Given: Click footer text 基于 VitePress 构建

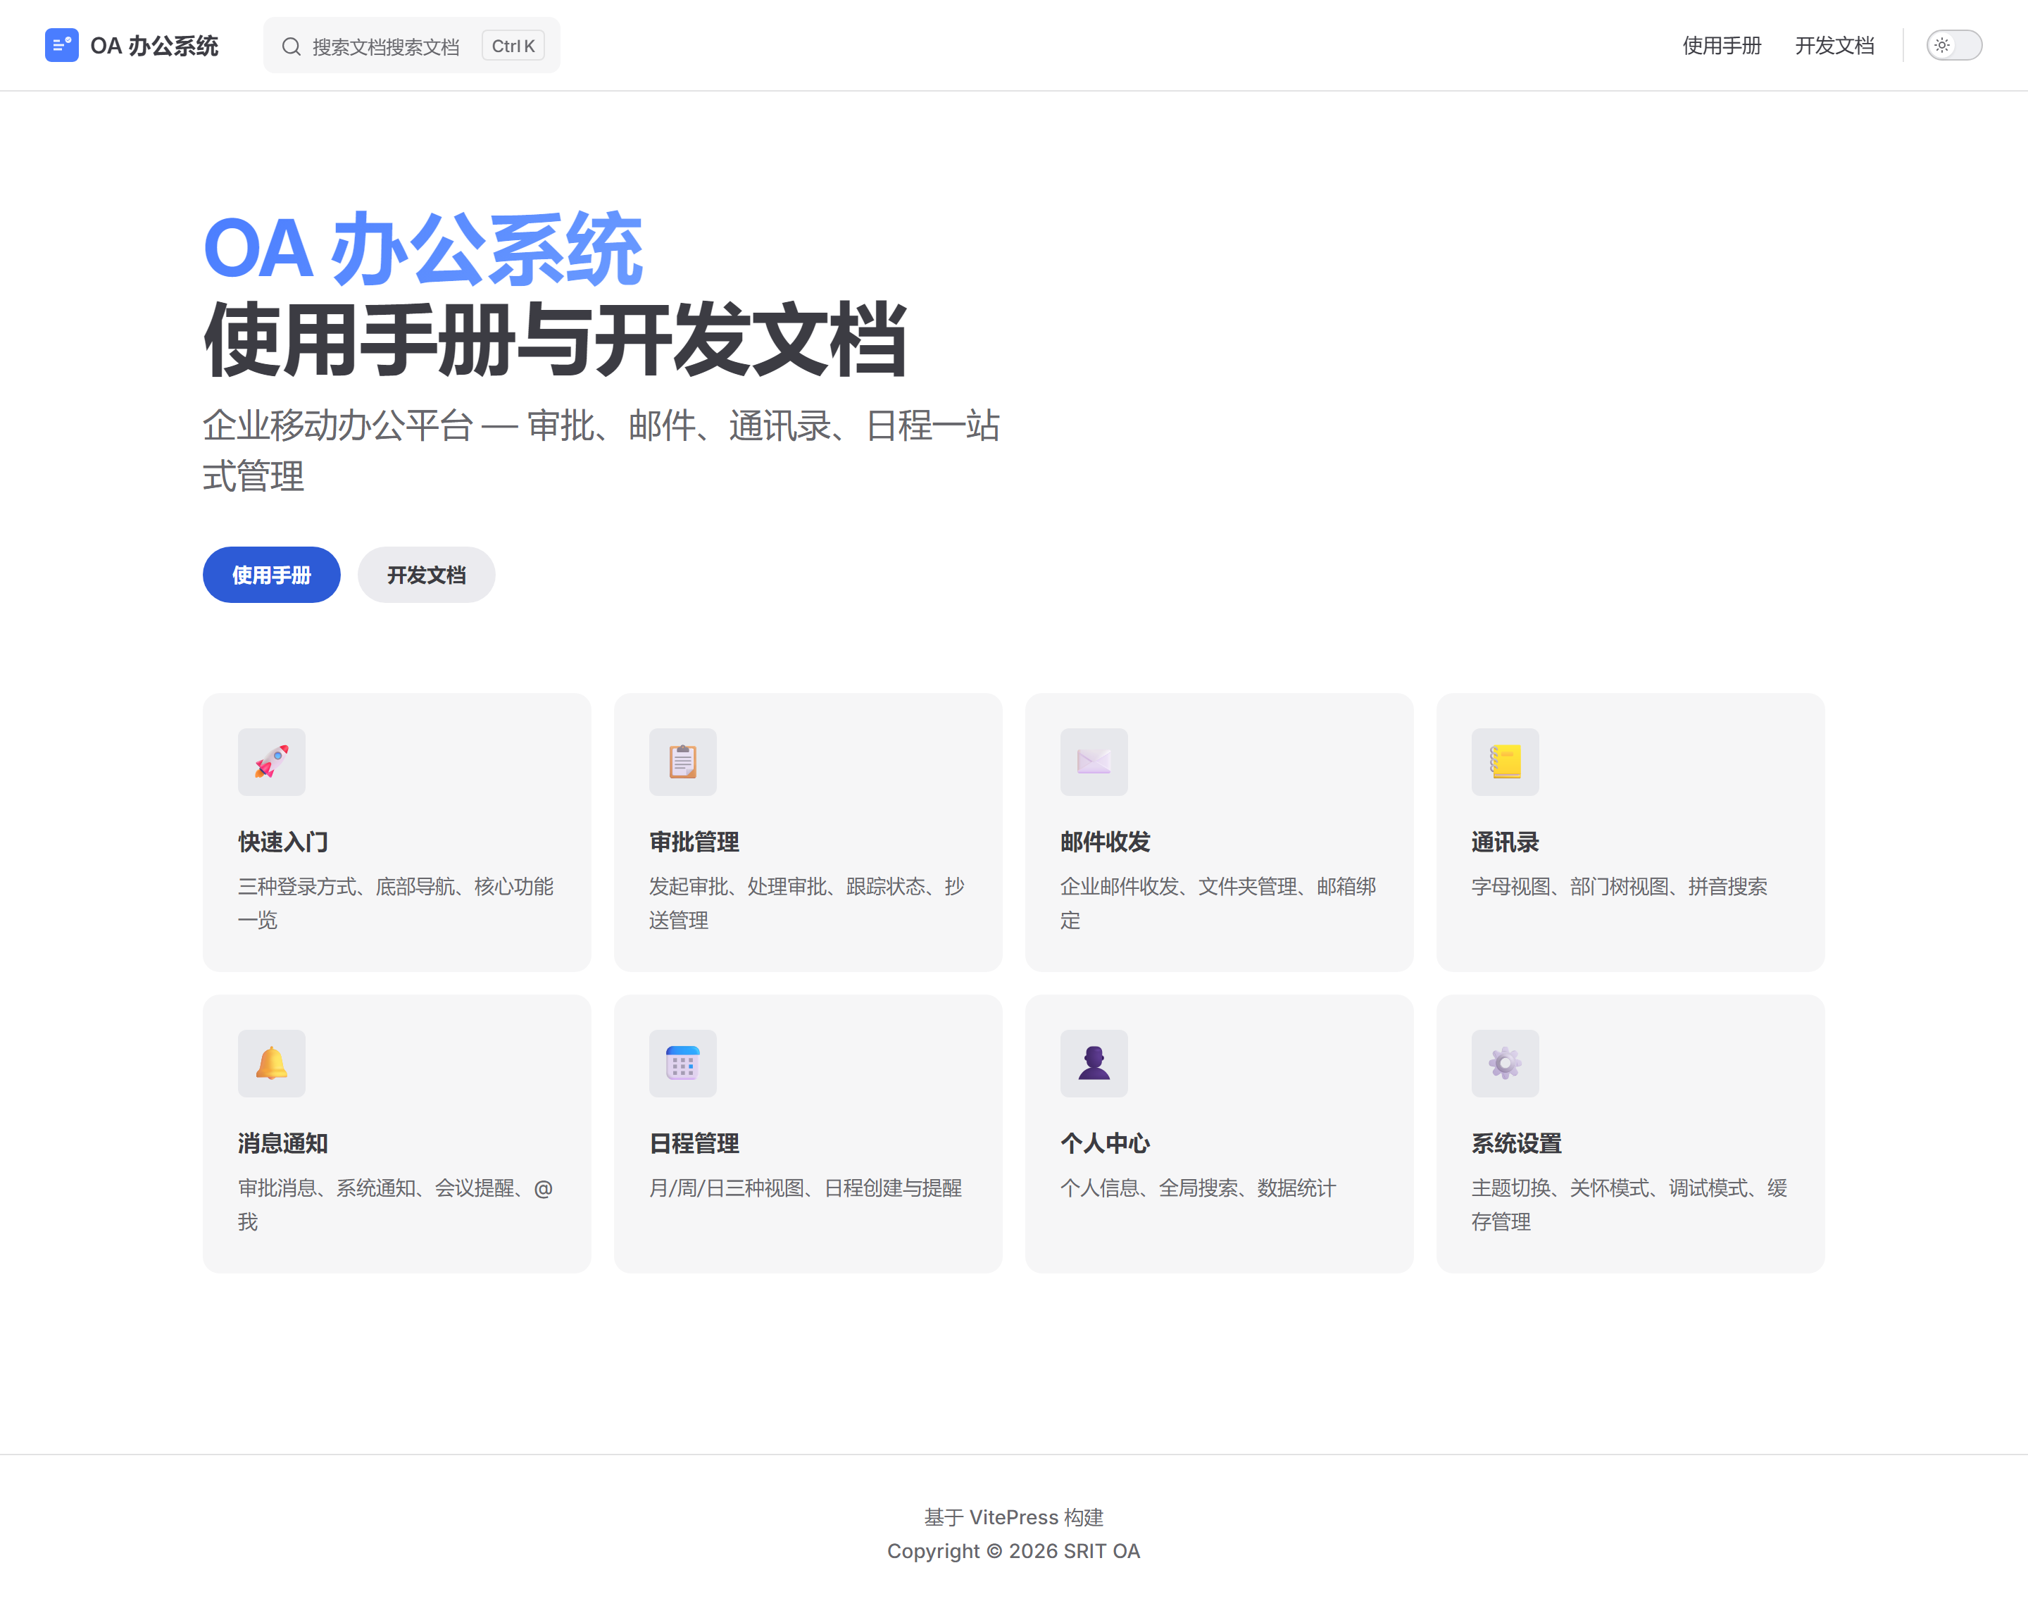Looking at the screenshot, I should point(1014,1516).
